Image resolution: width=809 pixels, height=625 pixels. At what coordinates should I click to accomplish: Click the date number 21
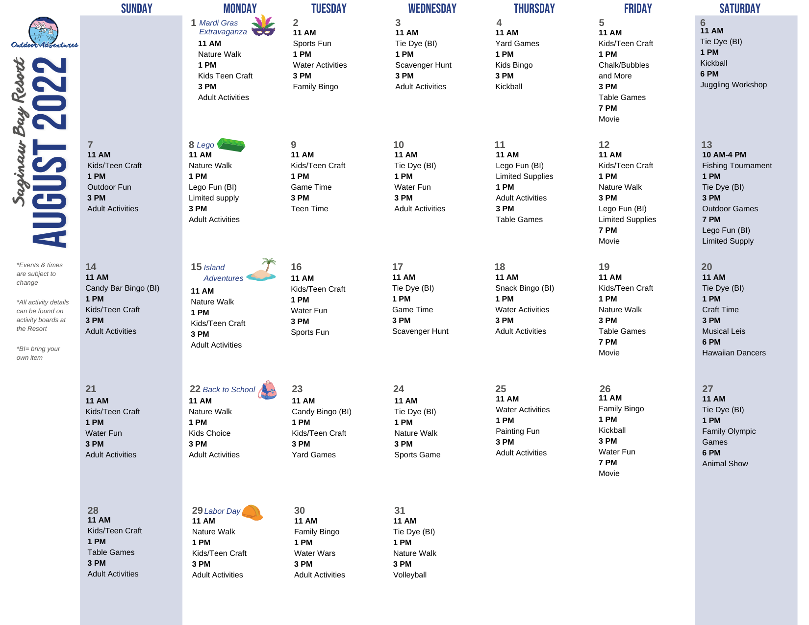point(91,389)
